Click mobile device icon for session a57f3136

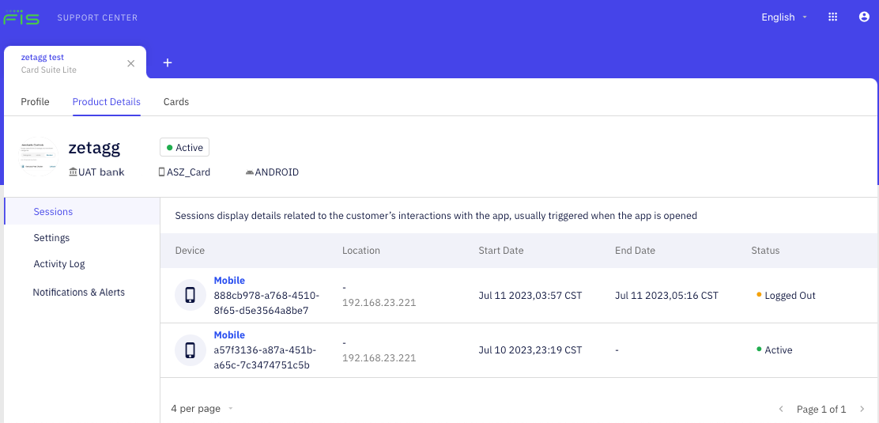tap(190, 349)
